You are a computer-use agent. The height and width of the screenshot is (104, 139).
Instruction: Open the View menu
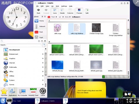point(47,6)
